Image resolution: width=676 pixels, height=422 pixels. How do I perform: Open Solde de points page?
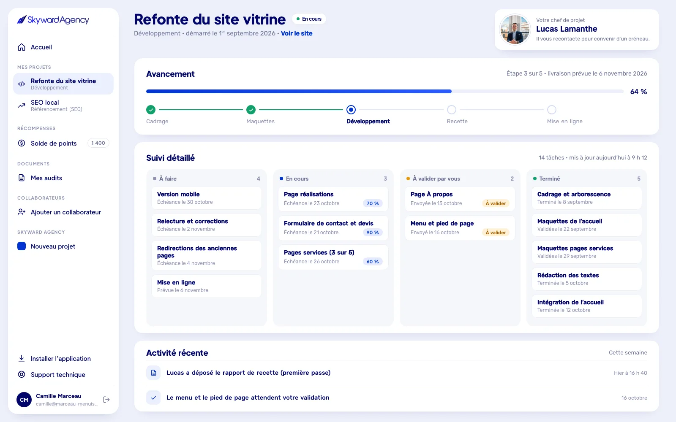[63, 143]
